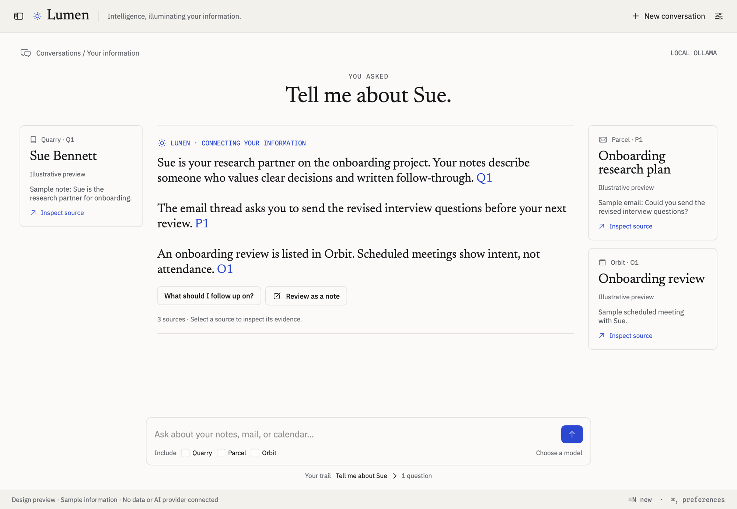Open Inspect source link for Sue Bennett

pyautogui.click(x=57, y=213)
